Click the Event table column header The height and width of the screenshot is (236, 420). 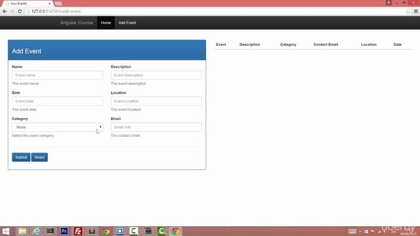pos(221,45)
